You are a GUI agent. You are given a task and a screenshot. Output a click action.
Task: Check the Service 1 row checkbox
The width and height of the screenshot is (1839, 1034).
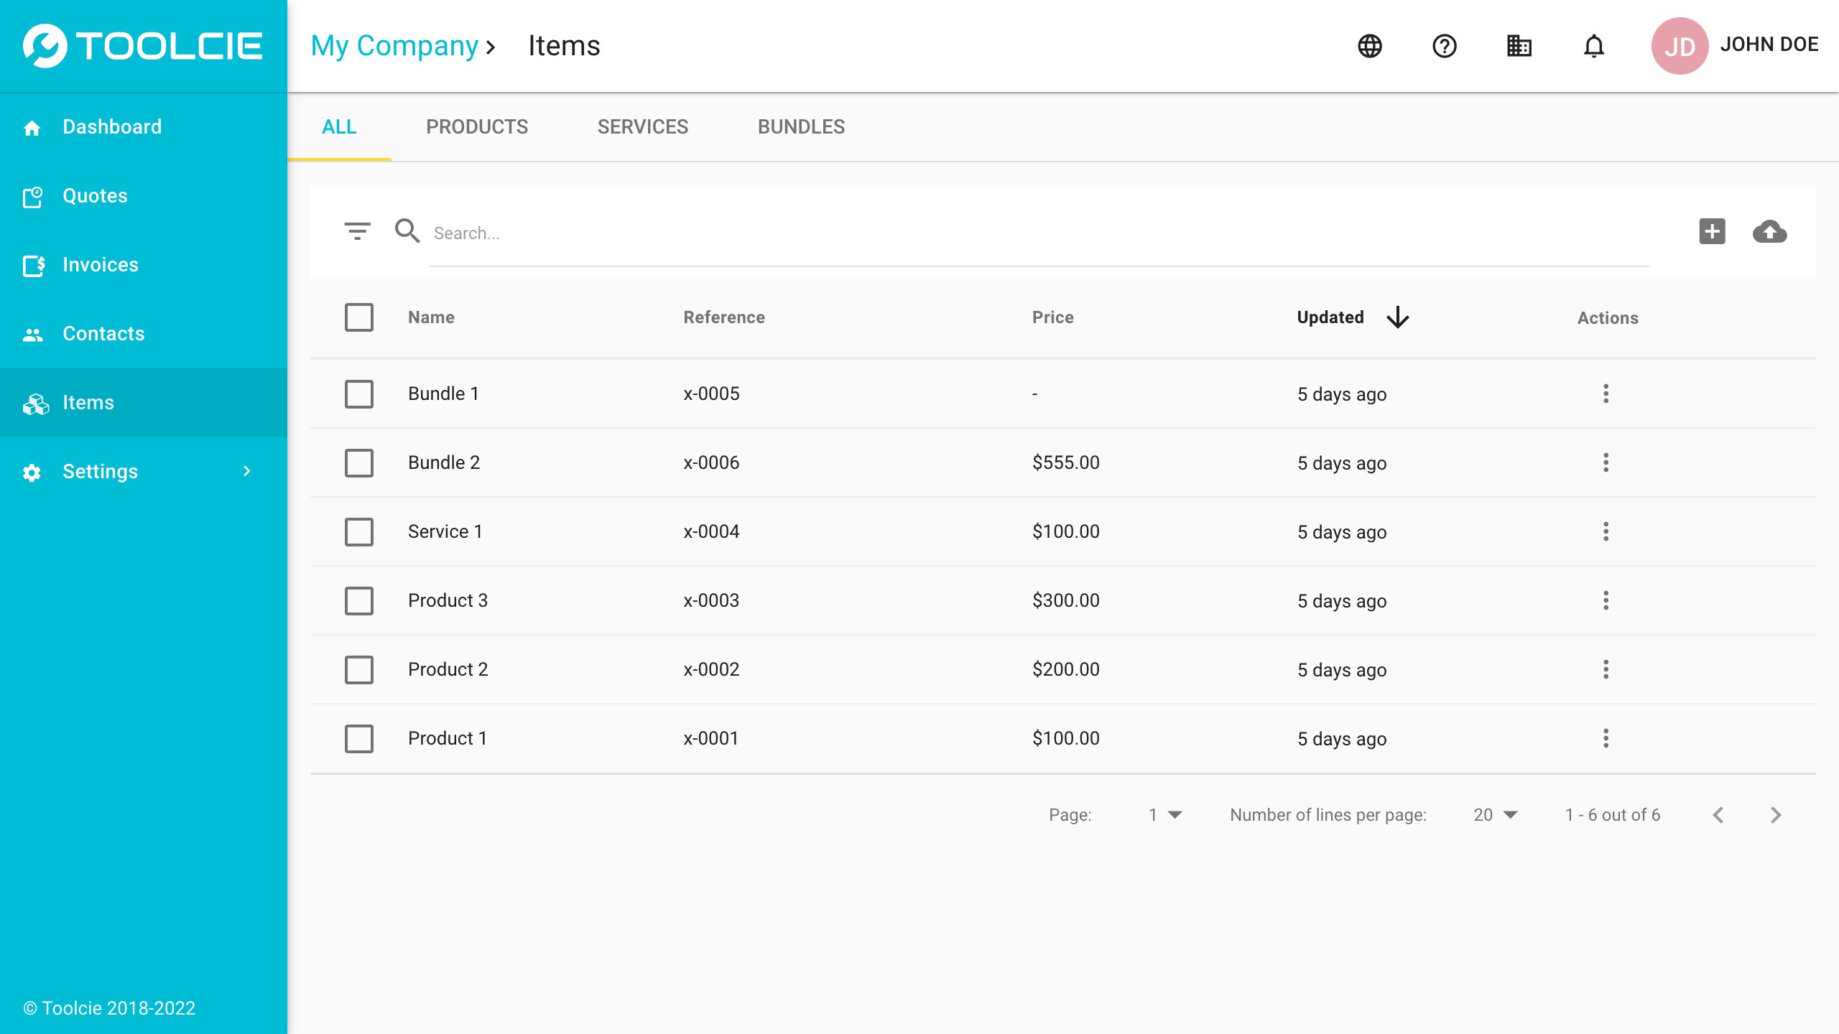click(x=359, y=532)
